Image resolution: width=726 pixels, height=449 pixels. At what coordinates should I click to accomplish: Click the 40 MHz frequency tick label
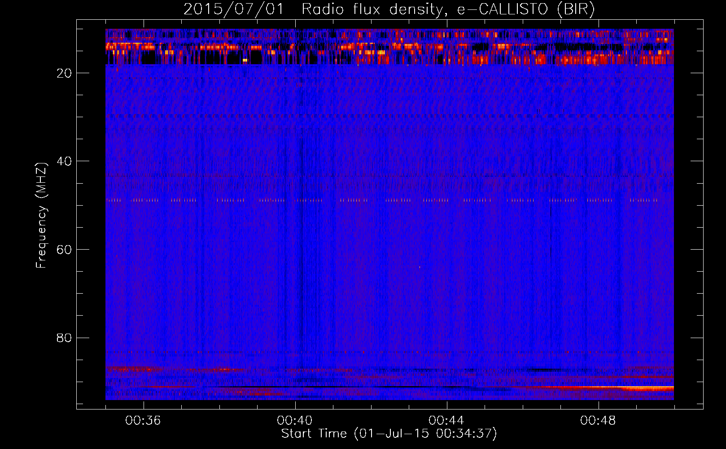click(x=64, y=162)
